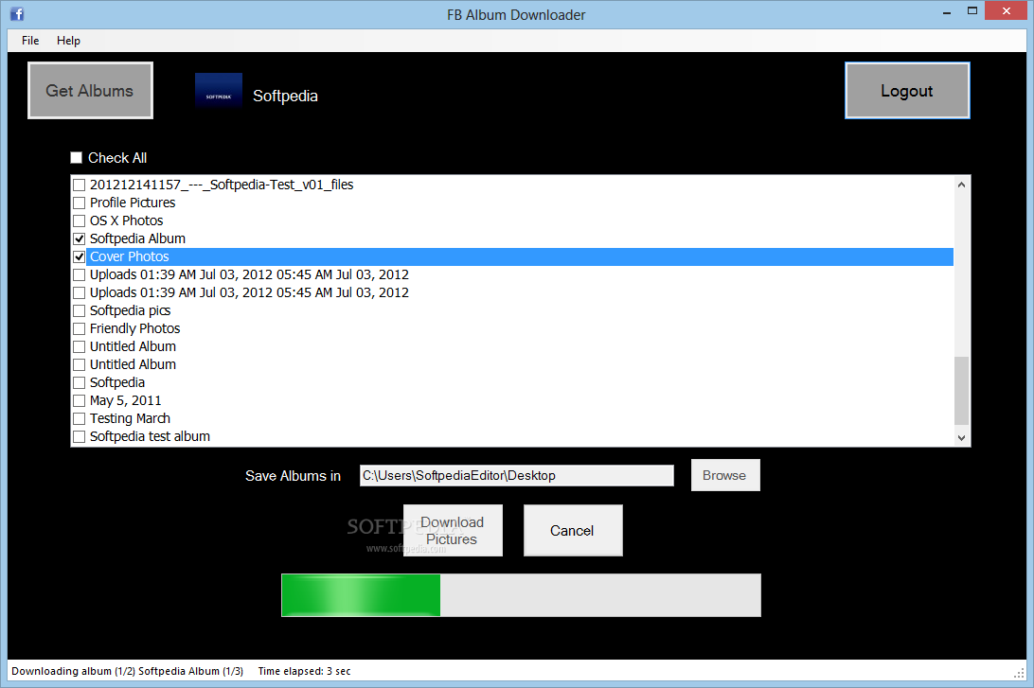
Task: Maximize the FB Album Downloader window
Action: pos(972,11)
